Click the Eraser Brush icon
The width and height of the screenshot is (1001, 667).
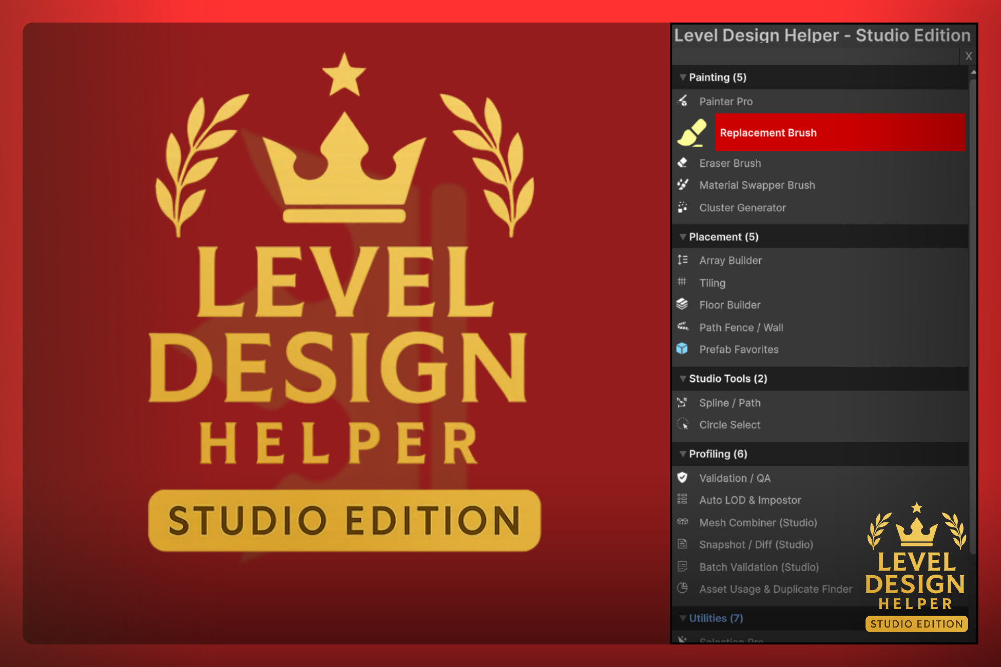click(683, 163)
